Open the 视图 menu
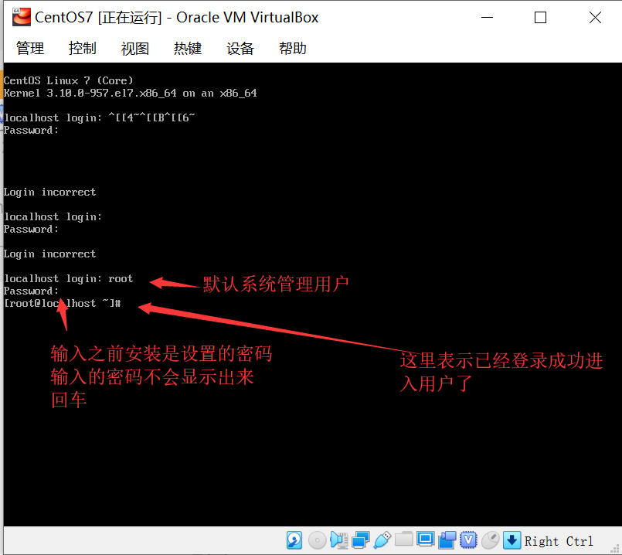 click(x=135, y=49)
